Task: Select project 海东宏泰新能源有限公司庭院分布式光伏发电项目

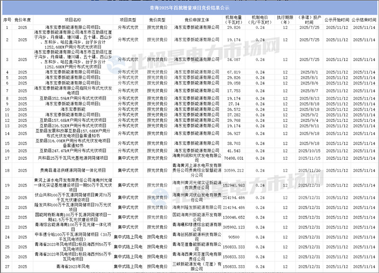Action: [73, 91]
